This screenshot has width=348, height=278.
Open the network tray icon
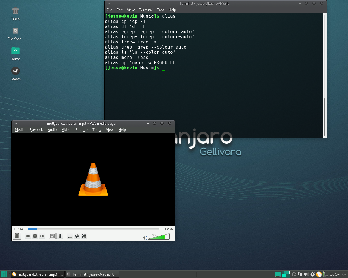(300, 274)
